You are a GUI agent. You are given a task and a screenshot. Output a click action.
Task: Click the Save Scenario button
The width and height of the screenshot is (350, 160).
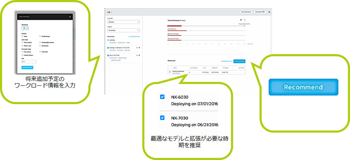point(246,12)
